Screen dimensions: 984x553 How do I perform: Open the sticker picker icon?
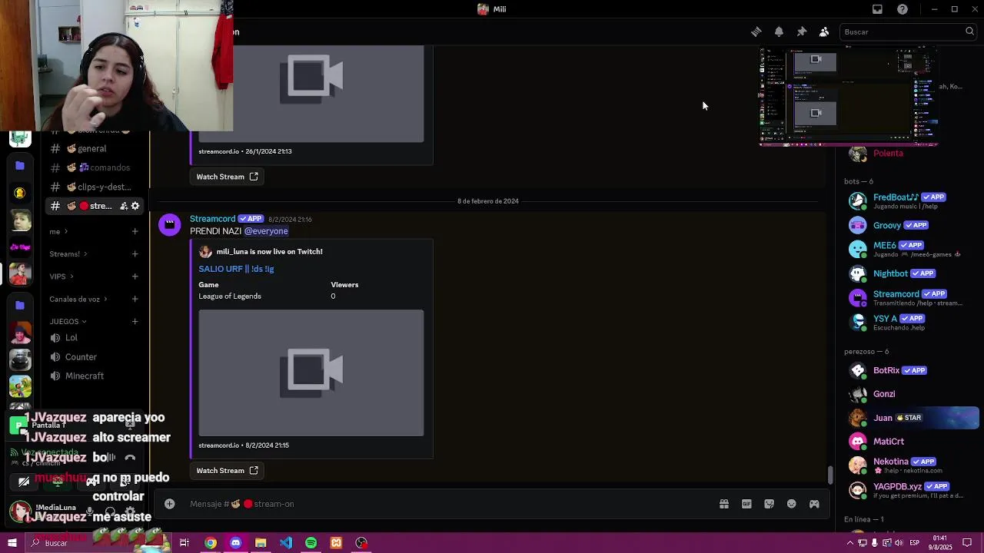[769, 504]
